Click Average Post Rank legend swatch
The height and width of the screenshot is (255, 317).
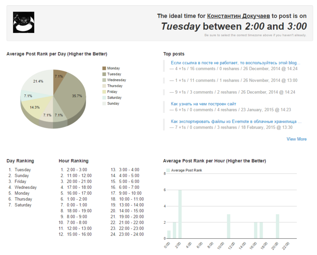pos(168,170)
